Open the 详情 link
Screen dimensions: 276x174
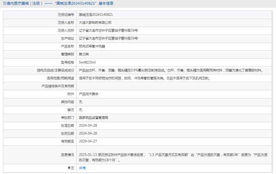coord(82,168)
